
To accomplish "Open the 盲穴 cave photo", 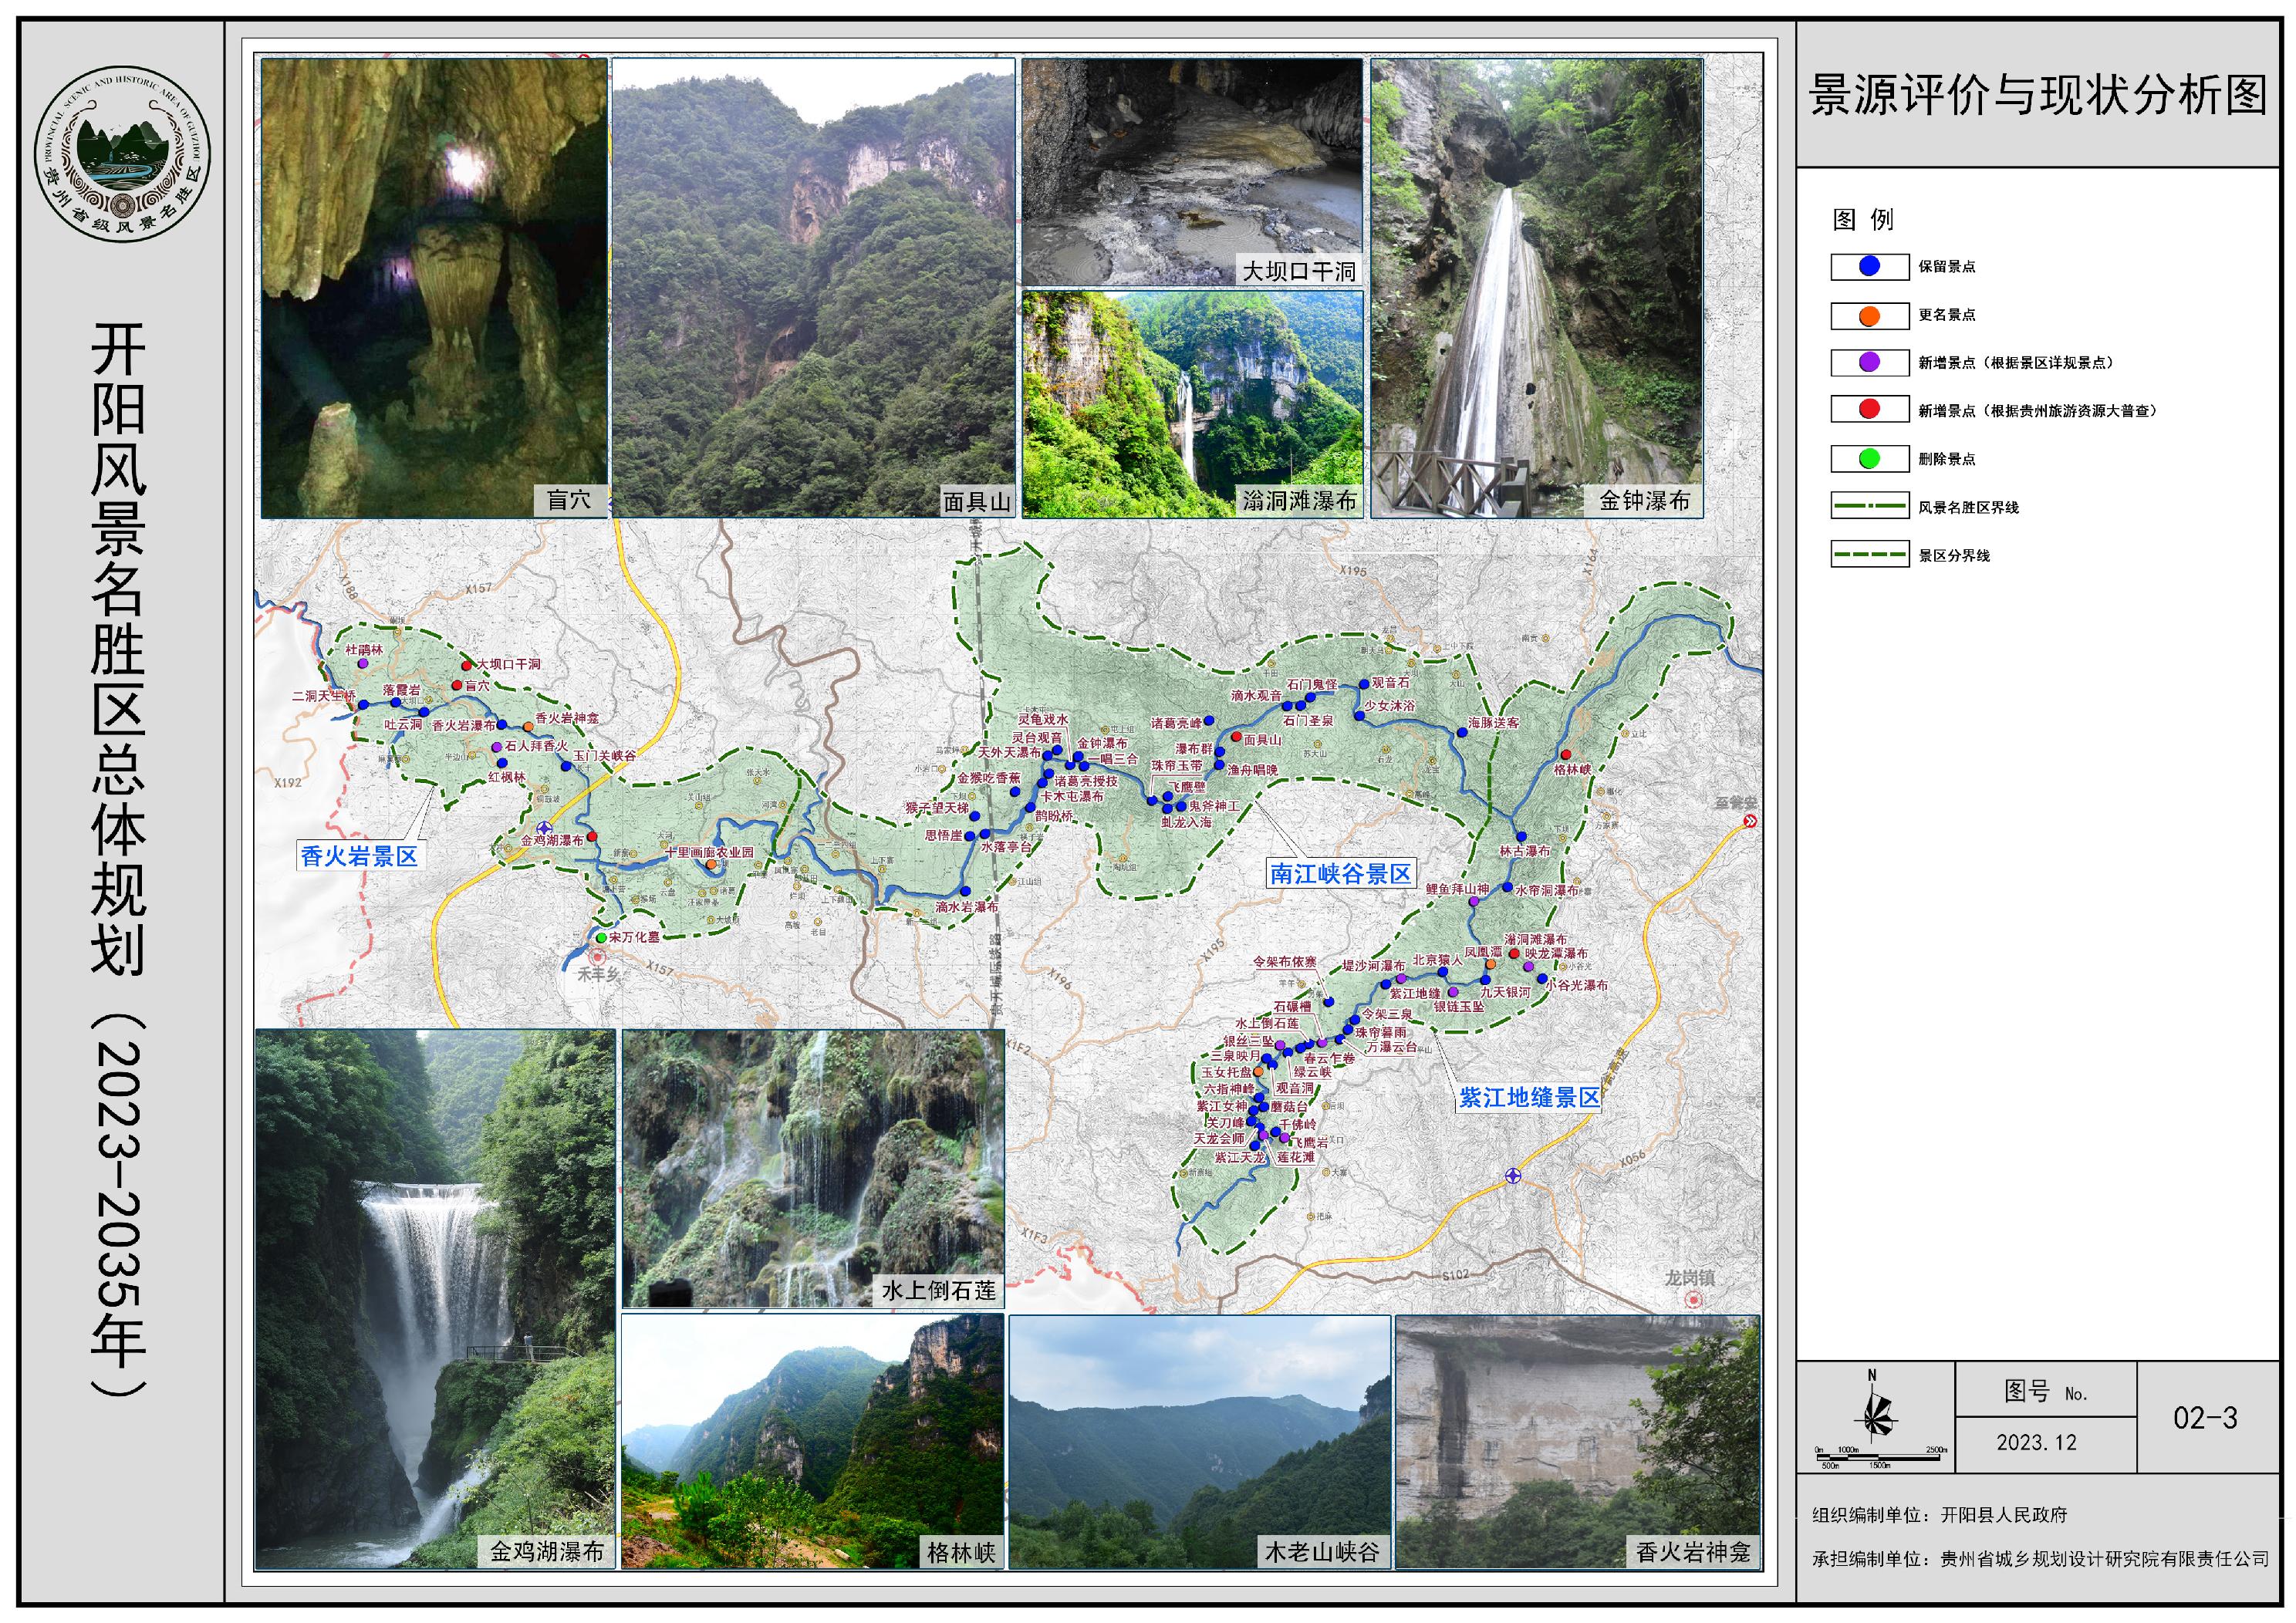I will click(x=434, y=287).
